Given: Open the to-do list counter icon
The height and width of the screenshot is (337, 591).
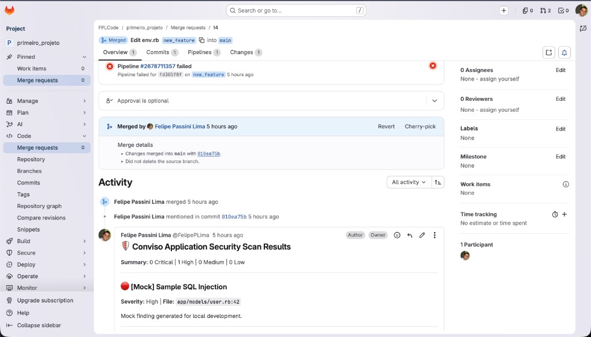Looking at the screenshot, I should [x=563, y=10].
